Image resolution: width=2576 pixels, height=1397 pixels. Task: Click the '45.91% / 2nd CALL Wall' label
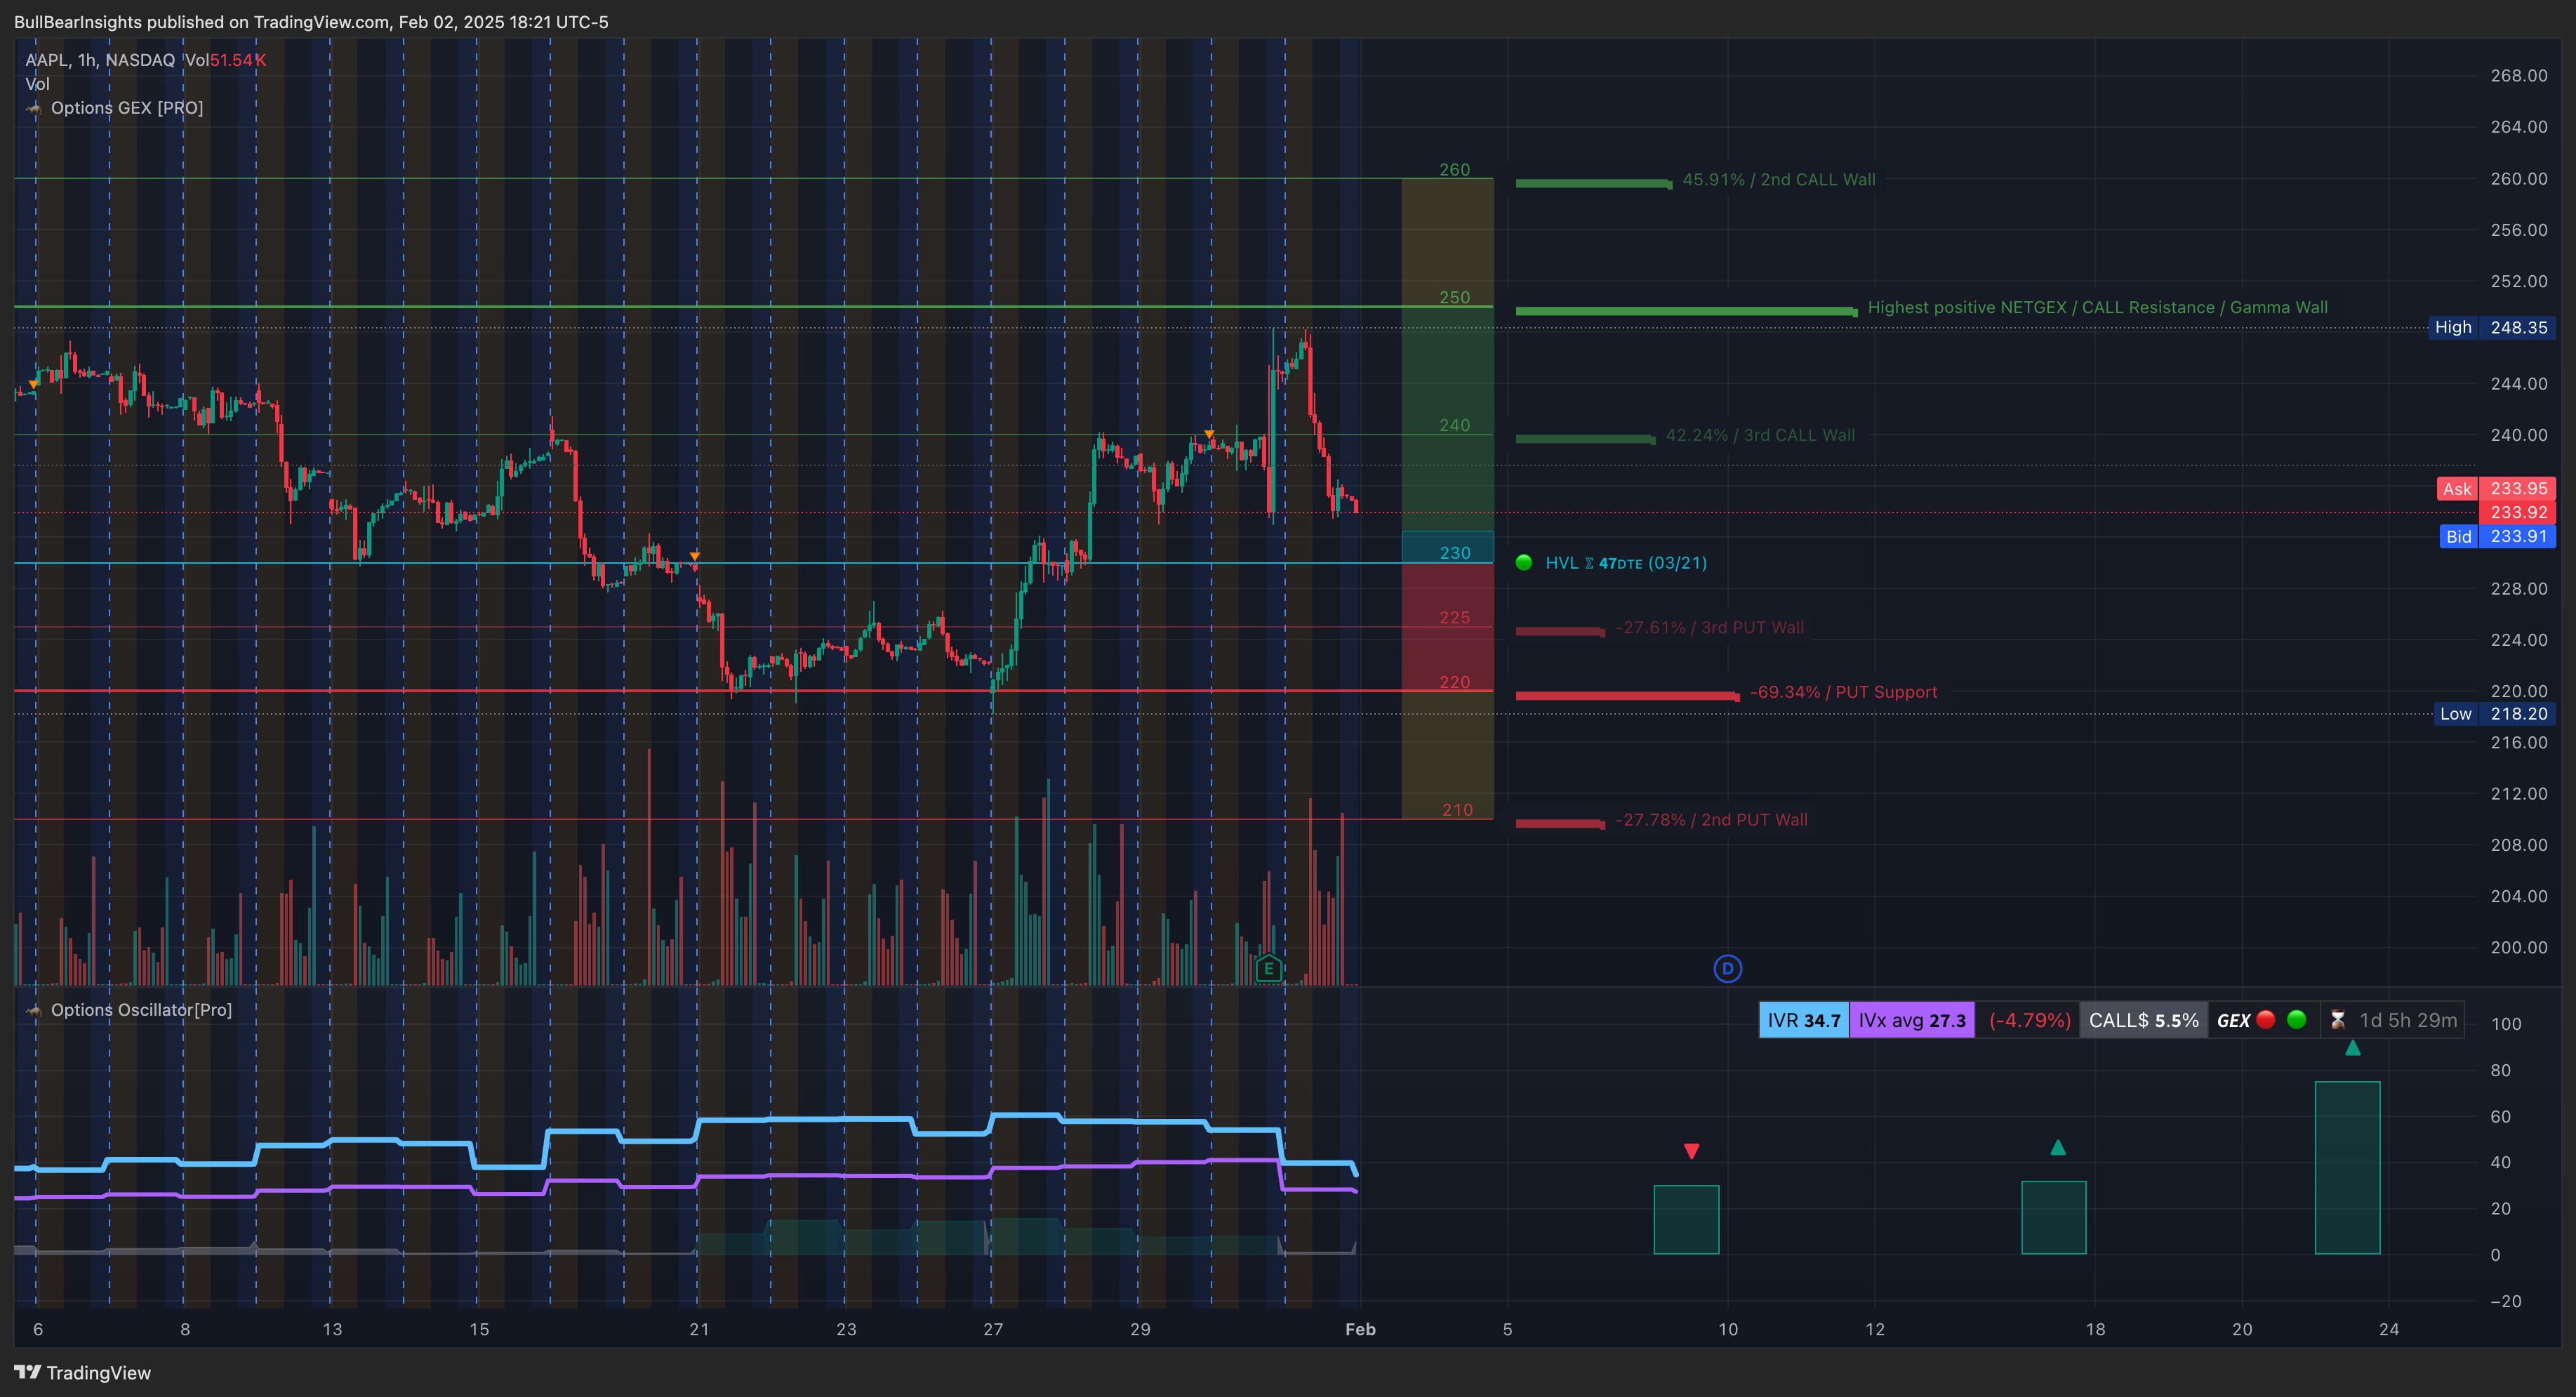(x=1779, y=180)
